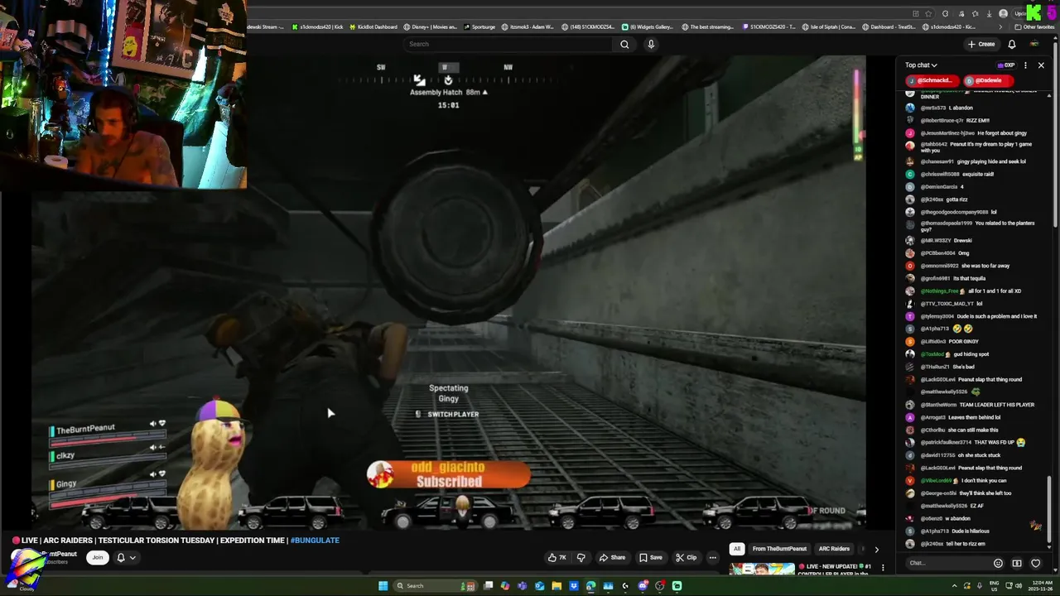Select the From TheBurntPeanut chip

tap(779, 549)
